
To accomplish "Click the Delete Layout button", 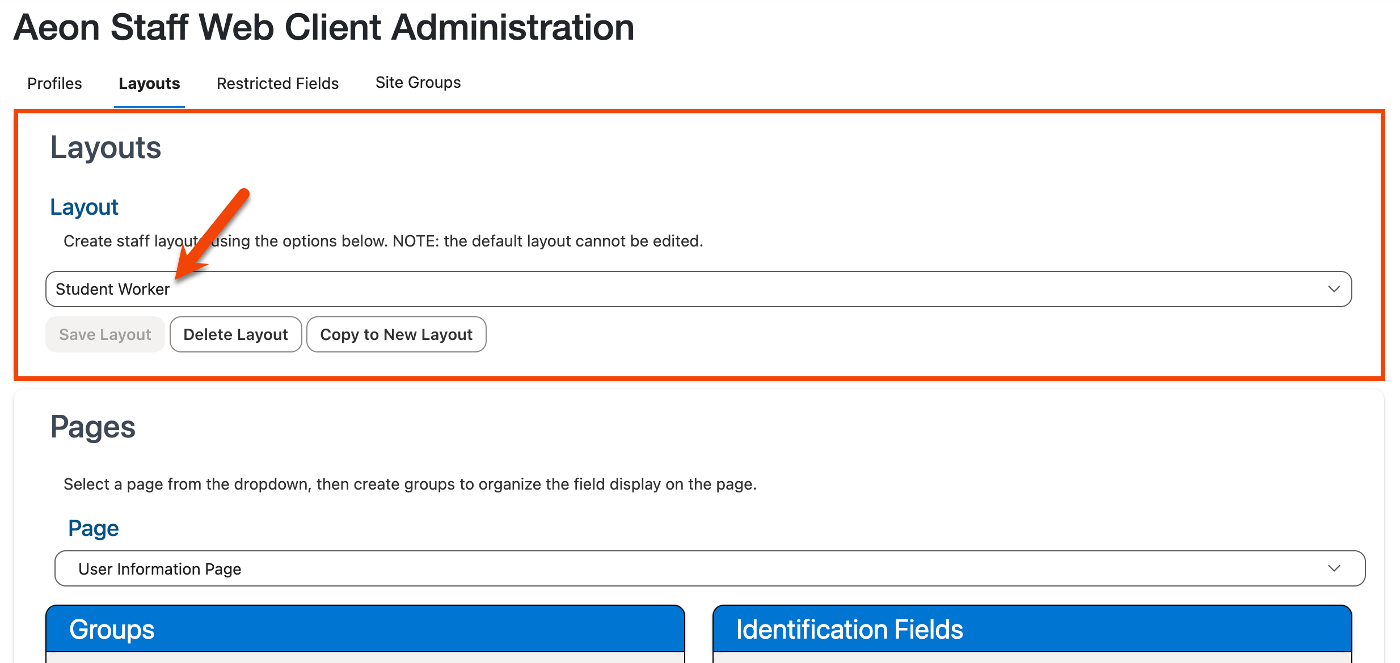I will coord(235,334).
